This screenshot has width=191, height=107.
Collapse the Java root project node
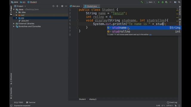(14, 10)
